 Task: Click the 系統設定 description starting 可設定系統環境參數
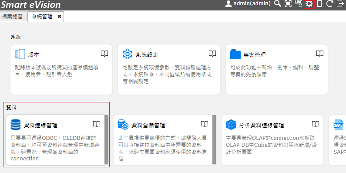[x=167, y=75]
